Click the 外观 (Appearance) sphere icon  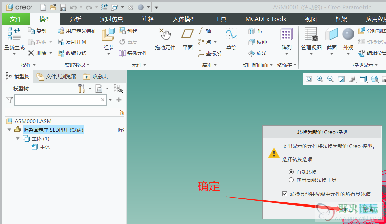(348, 34)
